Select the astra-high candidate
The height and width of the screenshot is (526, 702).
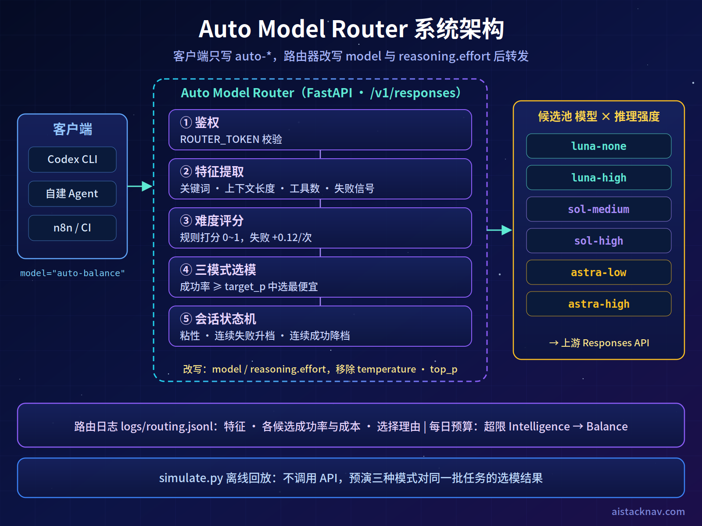(x=599, y=304)
